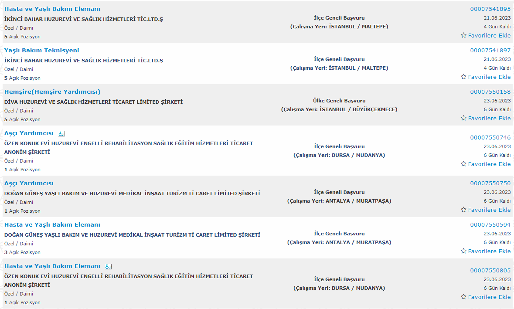
Task: Select the Favorilere Ekle text for listing 00007550746
Action: [x=490, y=164]
